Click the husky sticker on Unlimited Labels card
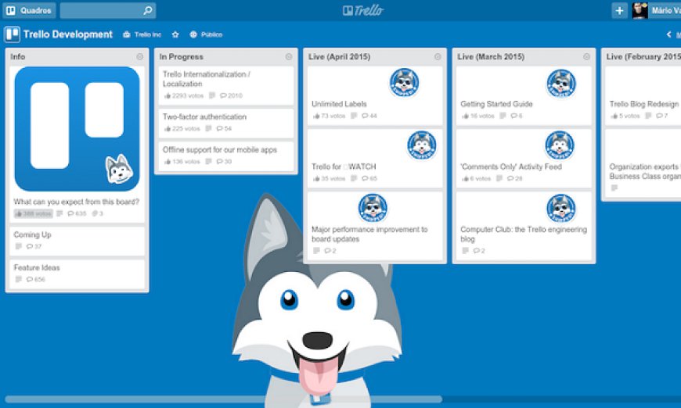 [404, 82]
